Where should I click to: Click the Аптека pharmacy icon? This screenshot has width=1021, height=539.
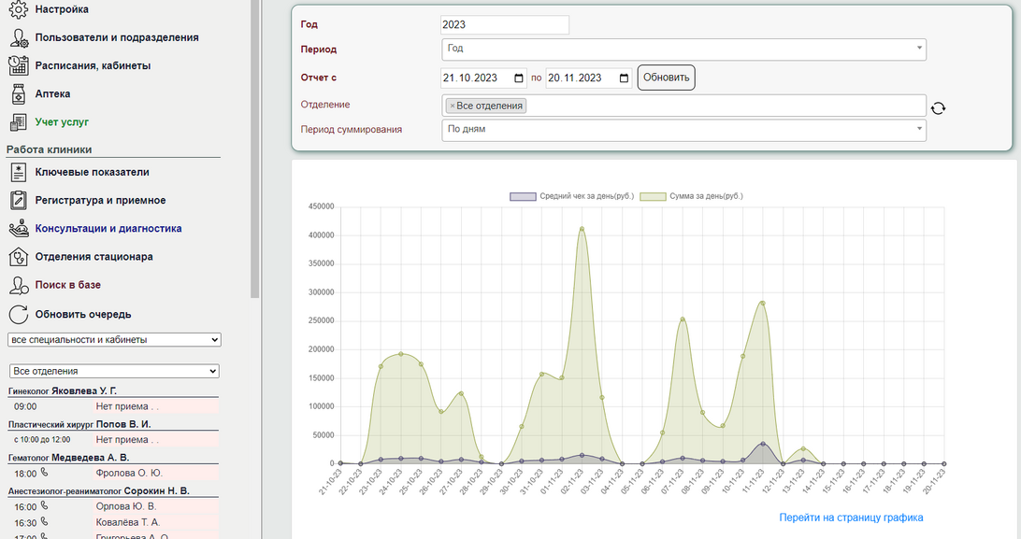(19, 93)
